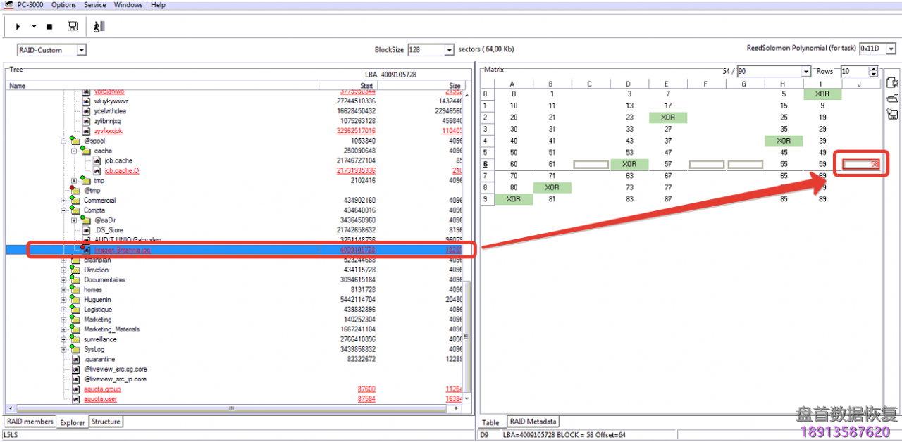Expand the Marketing folder
The width and height of the screenshot is (902, 442).
(64, 320)
